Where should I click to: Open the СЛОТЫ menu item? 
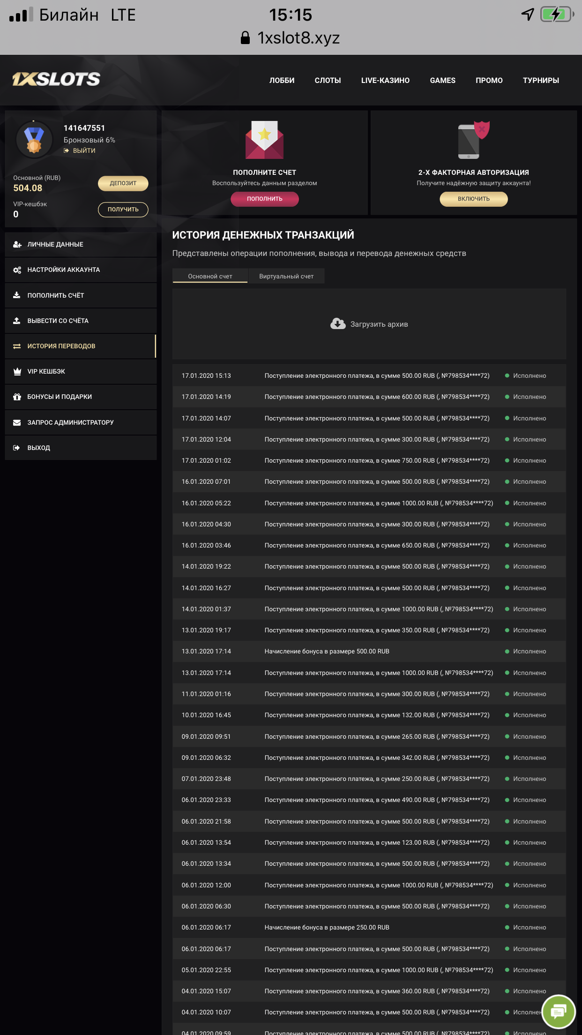328,80
